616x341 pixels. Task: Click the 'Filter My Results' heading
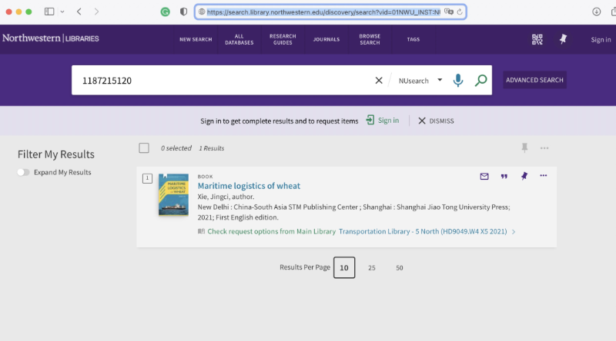[55, 154]
